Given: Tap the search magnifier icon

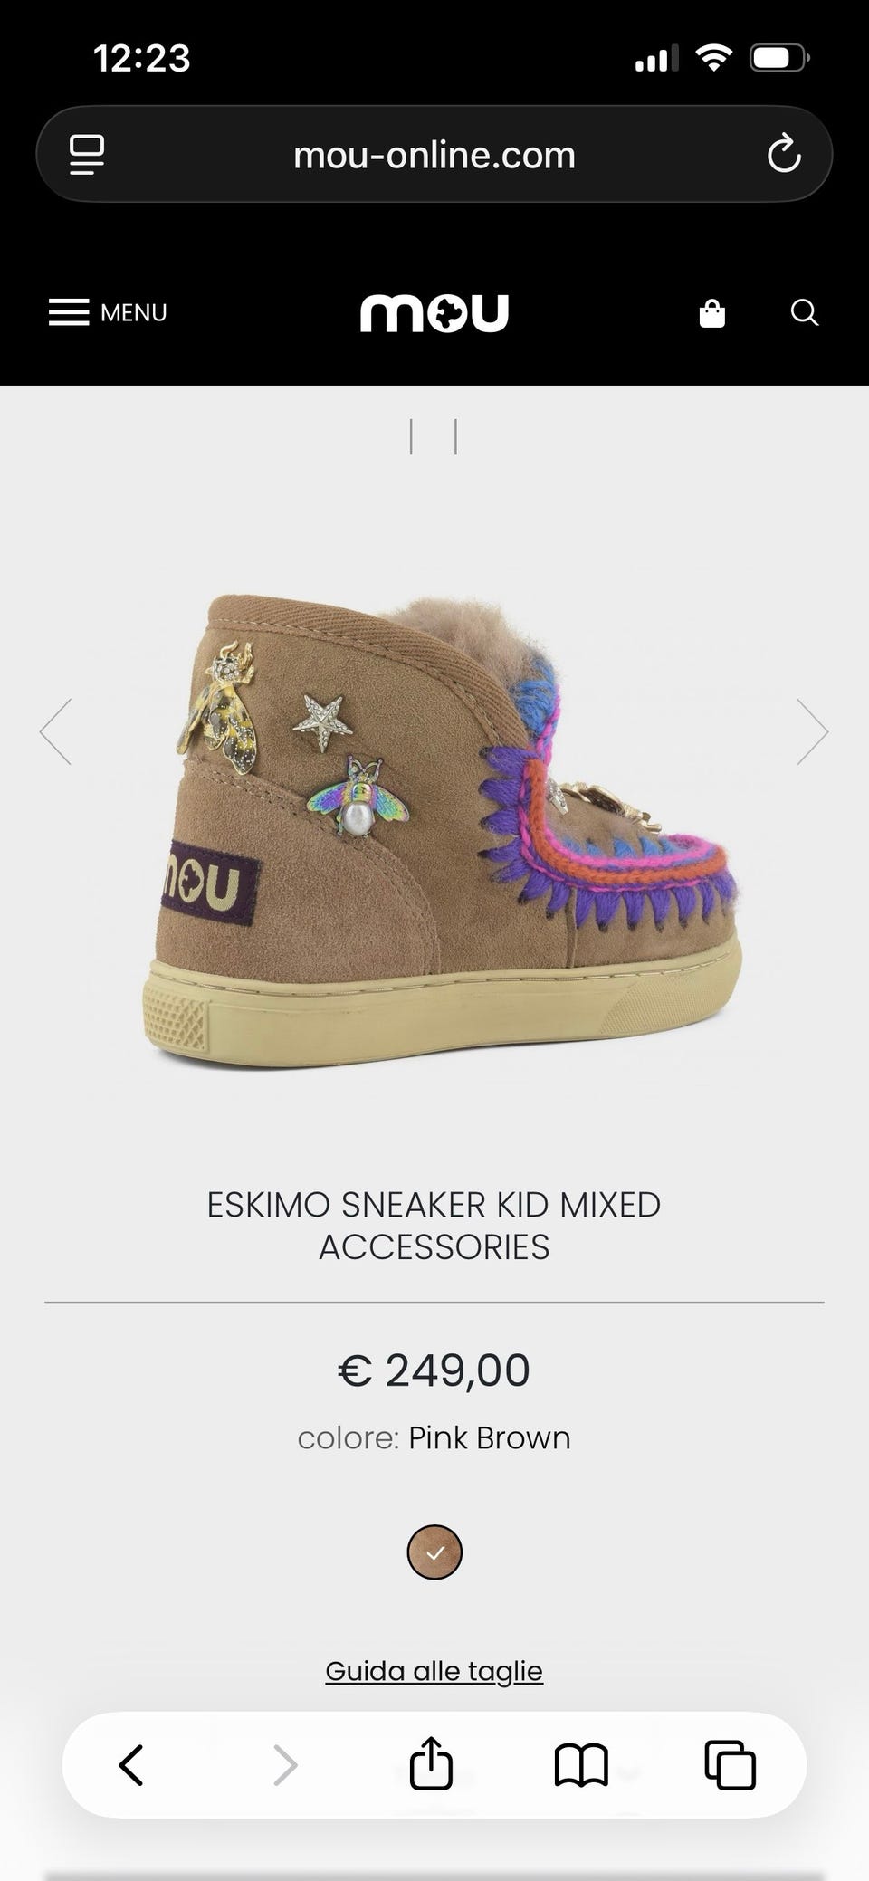Looking at the screenshot, I should 805,313.
